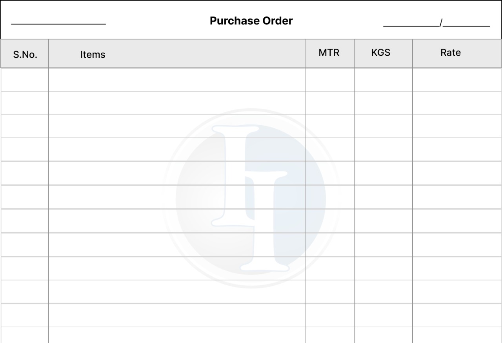Viewport: 502px width, 343px height.
Task: Click the second row Items cell
Action: coord(176,103)
